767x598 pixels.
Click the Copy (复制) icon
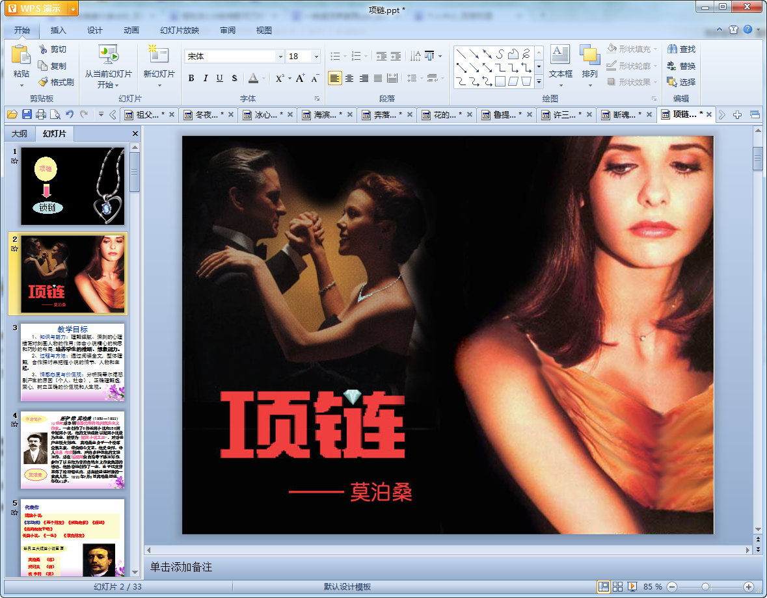(43, 66)
